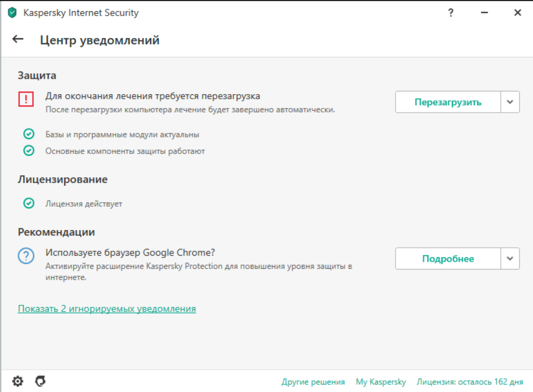
Task: Click the 'Рекомендации' section heading
Action: coord(57,232)
